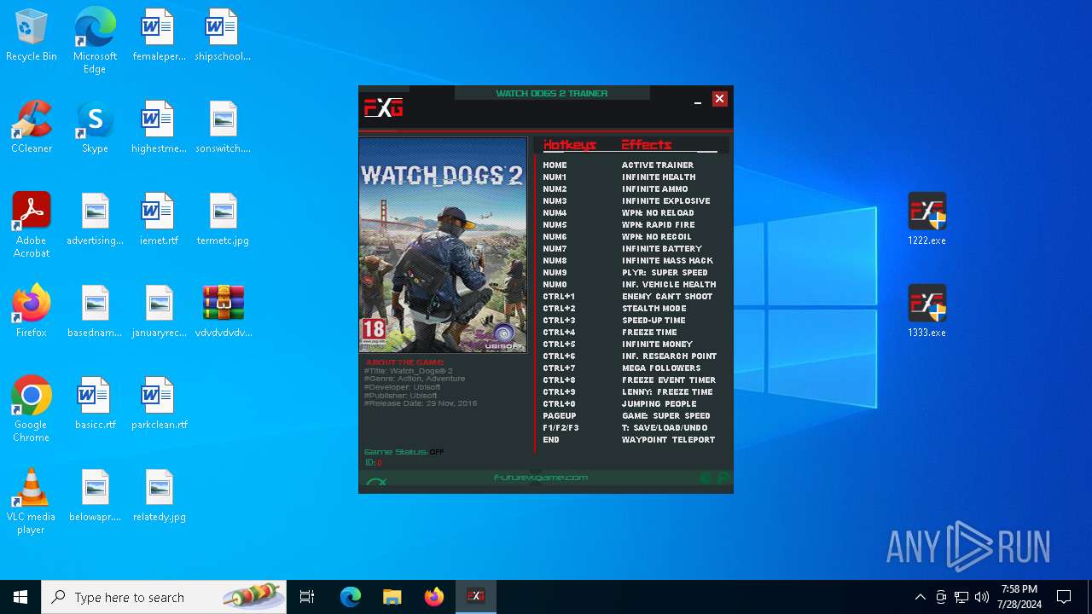Click the WPN: RAPID FIRE entry
Screen dimensions: 1092x614
click(659, 225)
